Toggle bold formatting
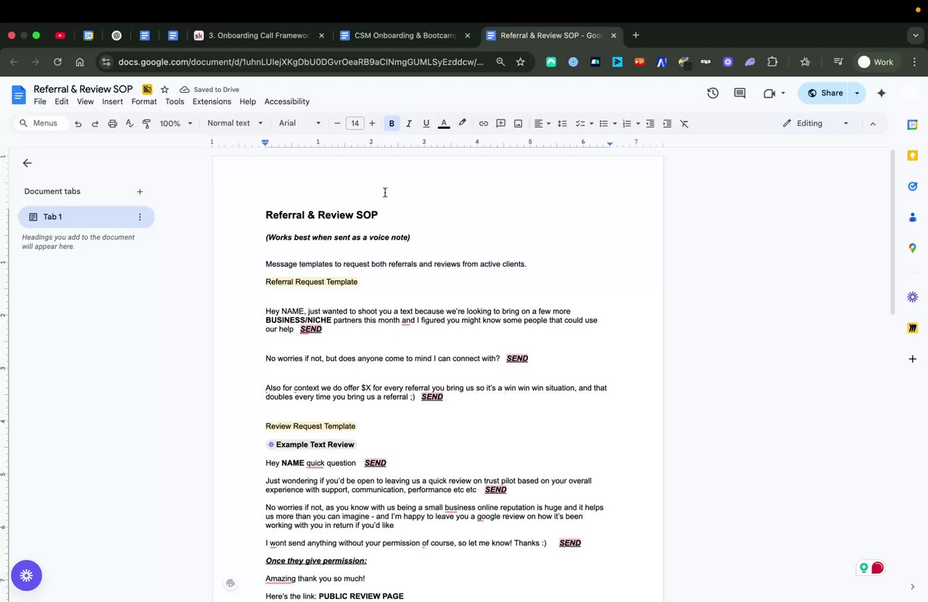 [391, 124]
